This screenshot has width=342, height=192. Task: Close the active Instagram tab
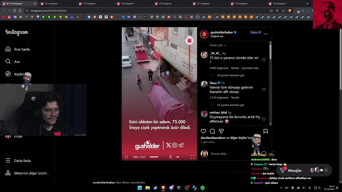(35, 3)
